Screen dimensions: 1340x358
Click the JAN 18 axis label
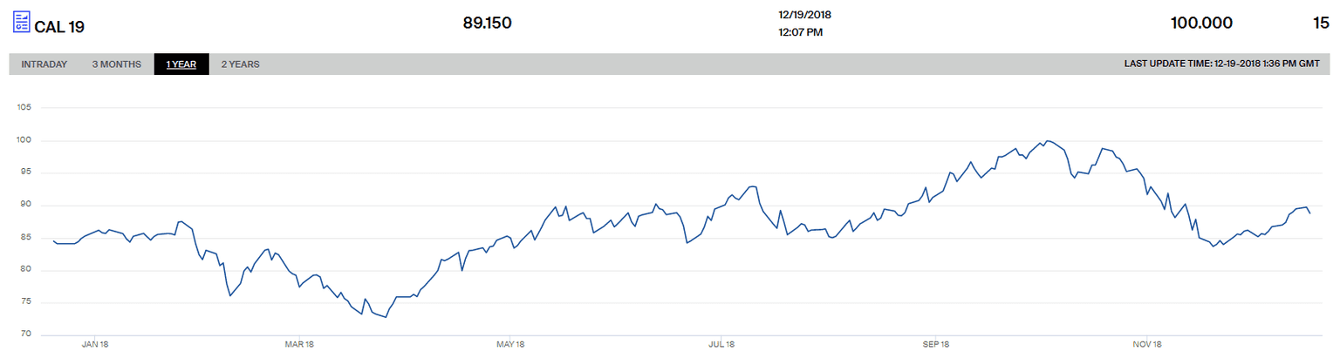pyautogui.click(x=94, y=345)
